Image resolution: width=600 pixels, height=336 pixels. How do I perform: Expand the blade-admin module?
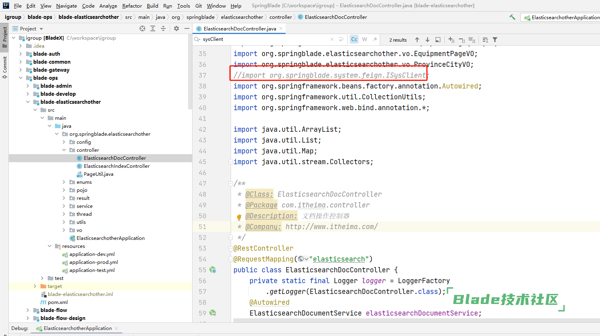coord(28,86)
